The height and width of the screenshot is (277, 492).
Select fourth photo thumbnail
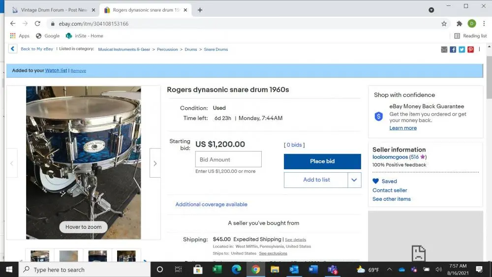coord(126,255)
